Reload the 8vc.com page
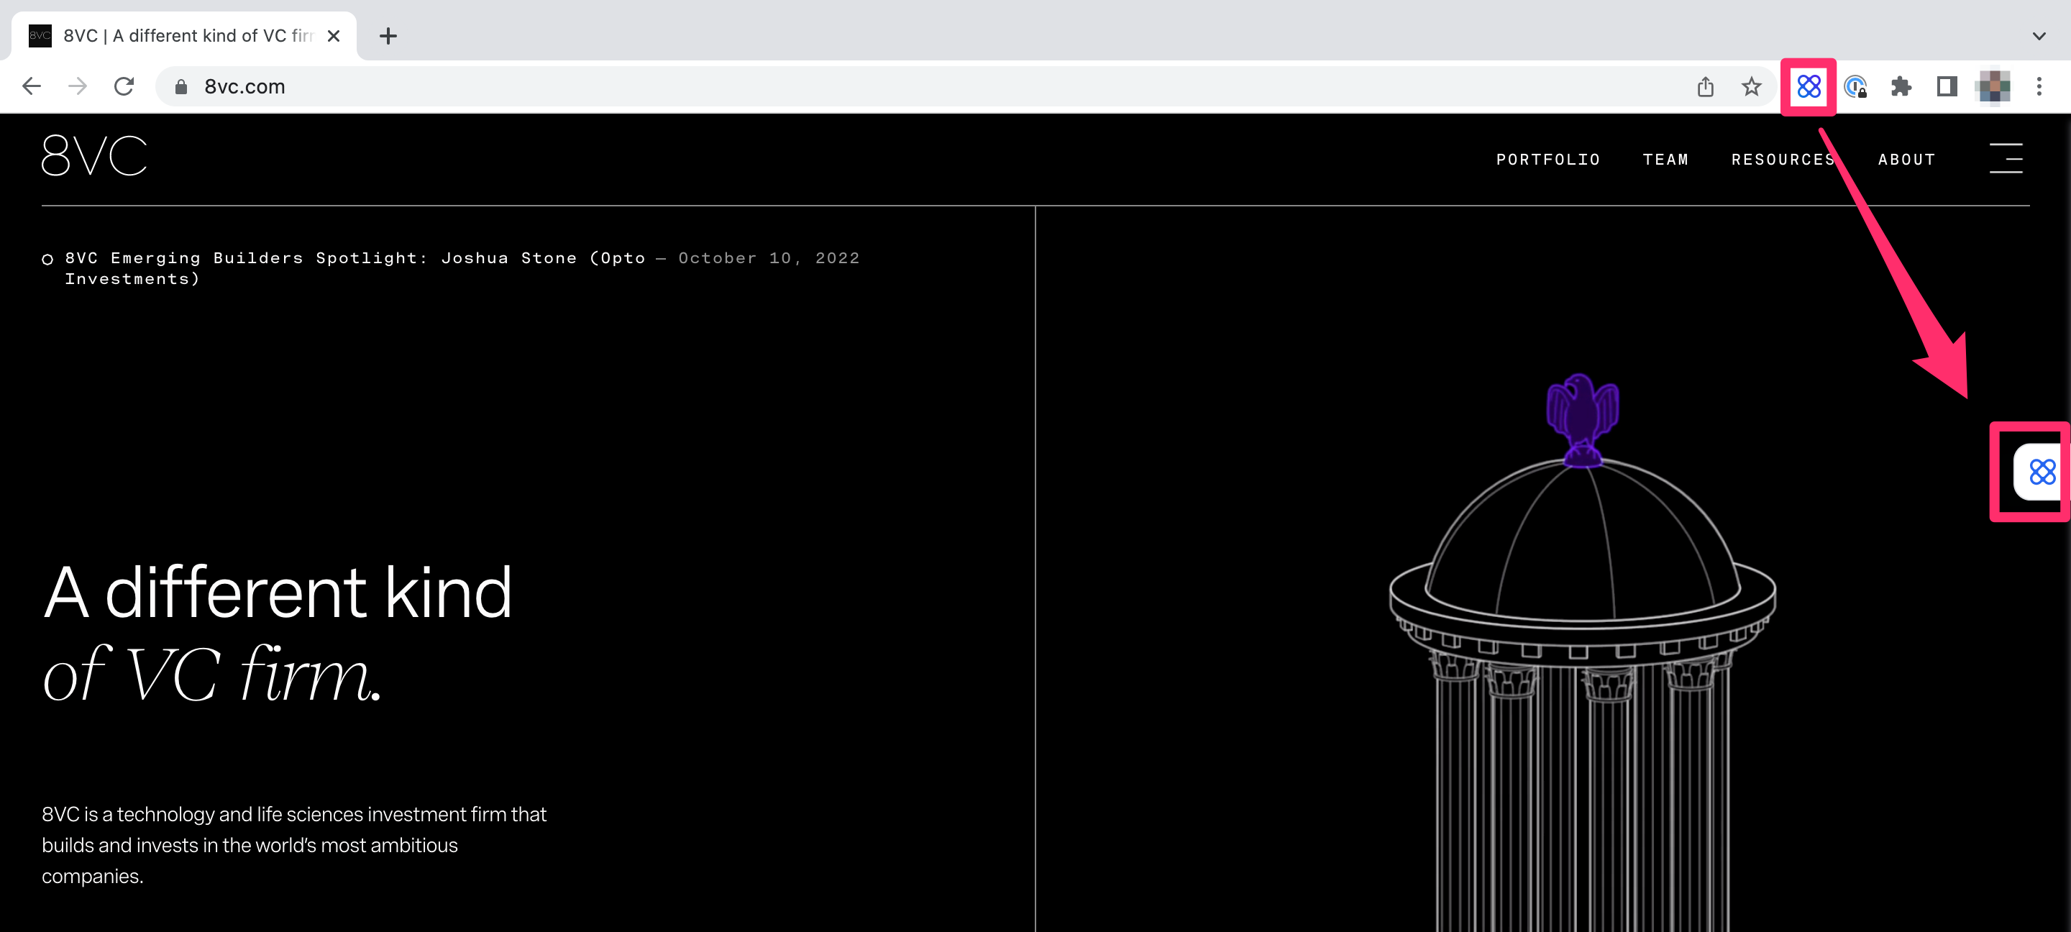 coord(124,86)
